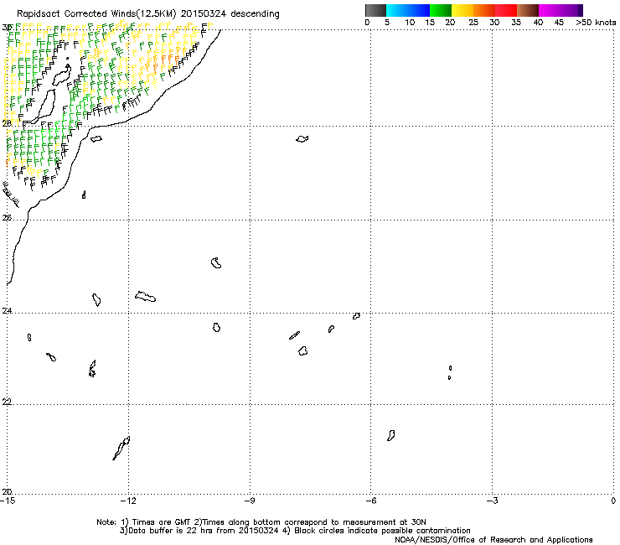Click the '-12' longitude axis label

pos(128,501)
